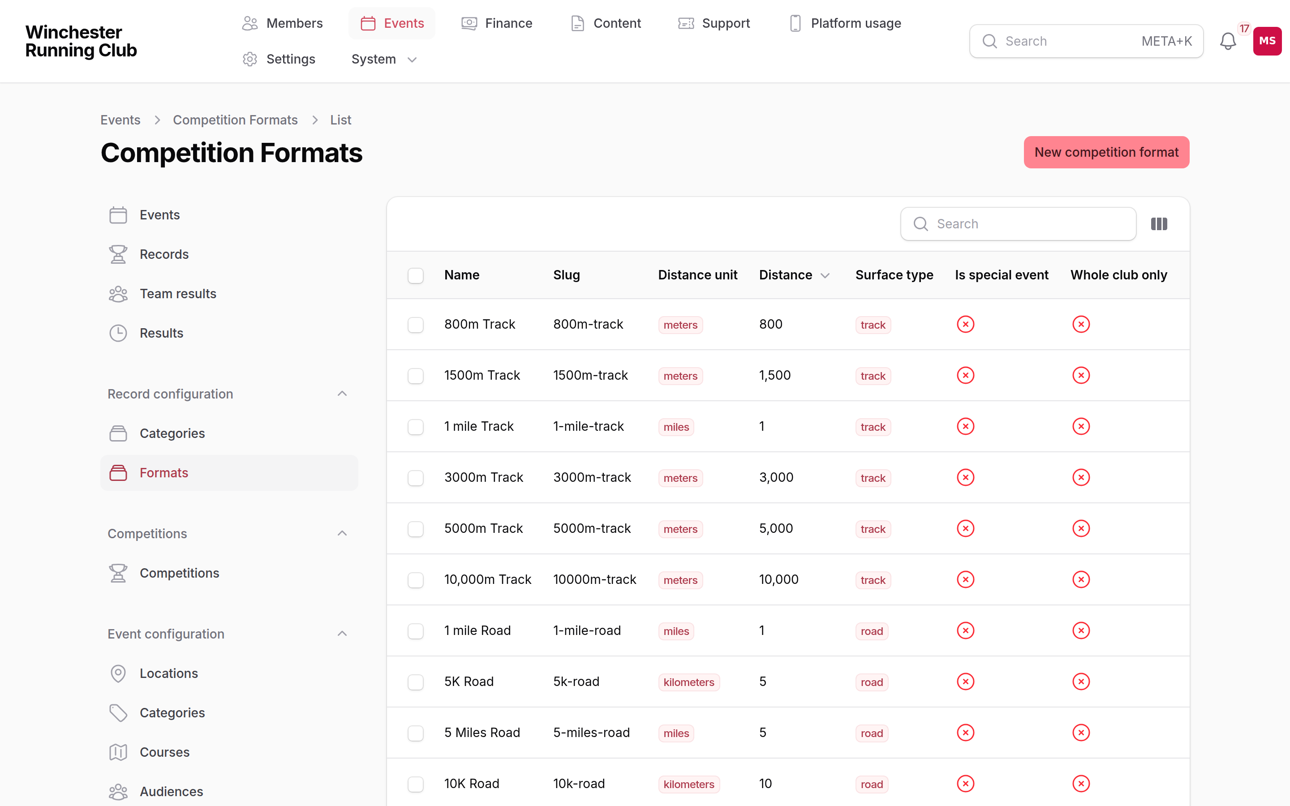Check the 5K Road row checkbox
Viewport: 1290px width, 806px height.
tap(416, 682)
